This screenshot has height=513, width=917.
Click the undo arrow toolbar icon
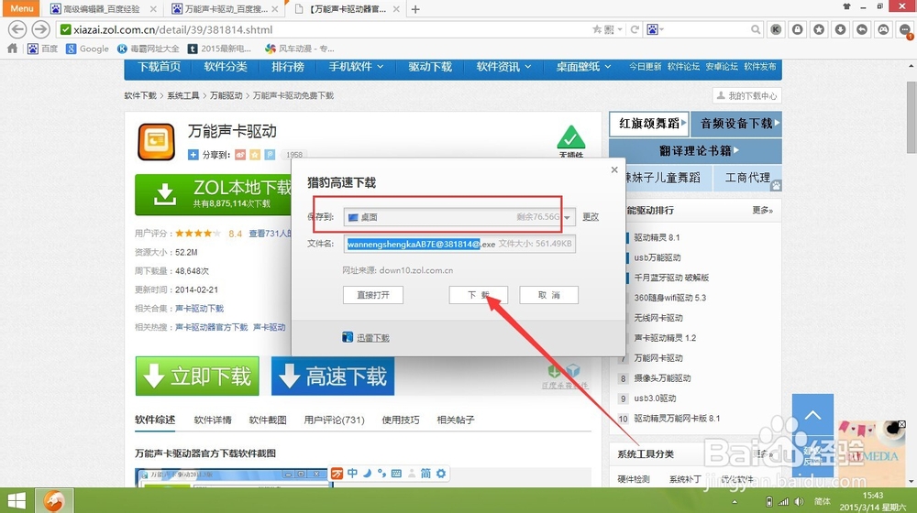pyautogui.click(x=862, y=29)
